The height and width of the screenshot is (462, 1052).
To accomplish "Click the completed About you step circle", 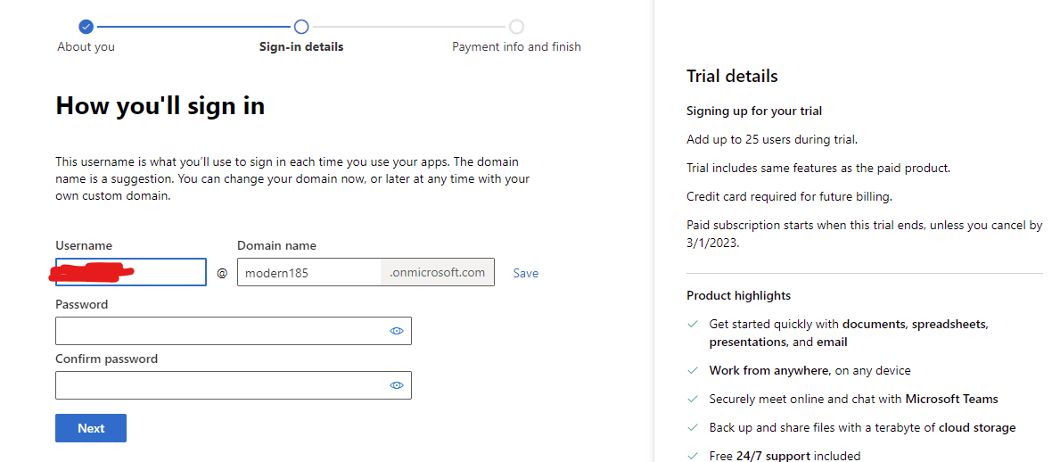I will [86, 27].
